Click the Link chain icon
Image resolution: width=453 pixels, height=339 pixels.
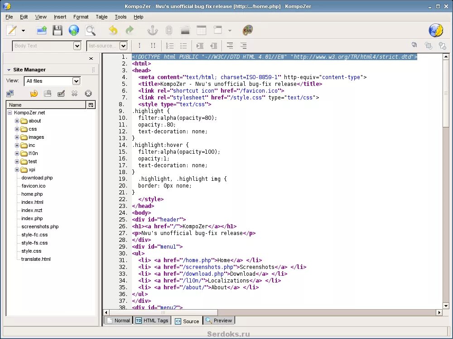tap(169, 30)
